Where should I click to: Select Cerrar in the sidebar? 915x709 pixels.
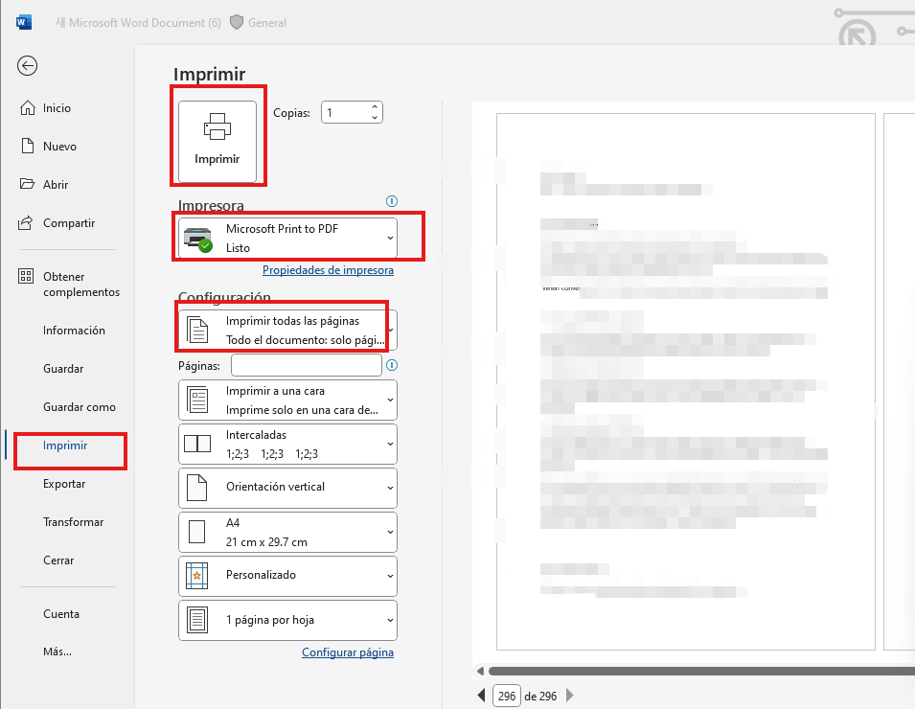click(58, 560)
